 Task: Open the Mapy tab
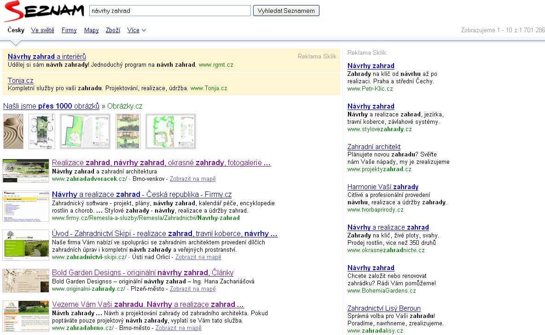(92, 30)
